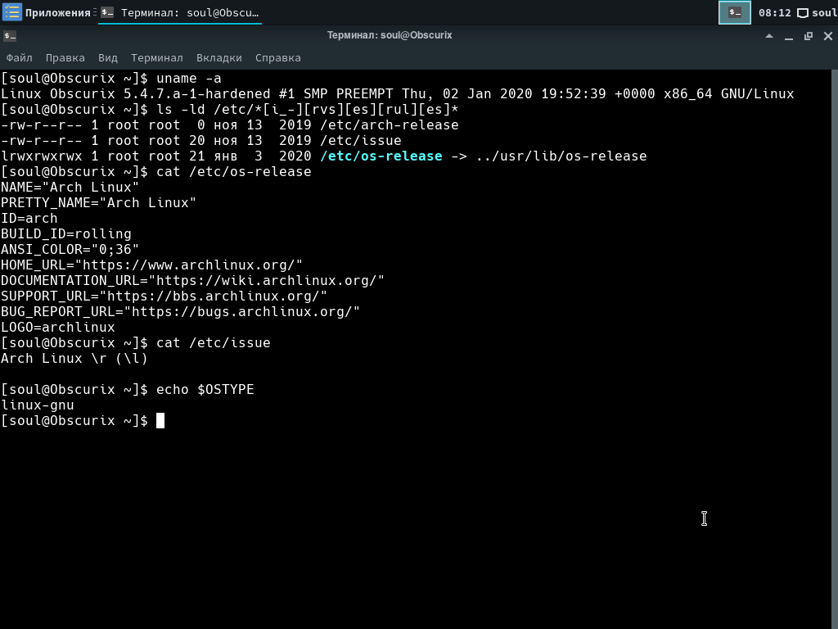Open the Терминал menu
The width and height of the screenshot is (838, 629).
tap(156, 58)
